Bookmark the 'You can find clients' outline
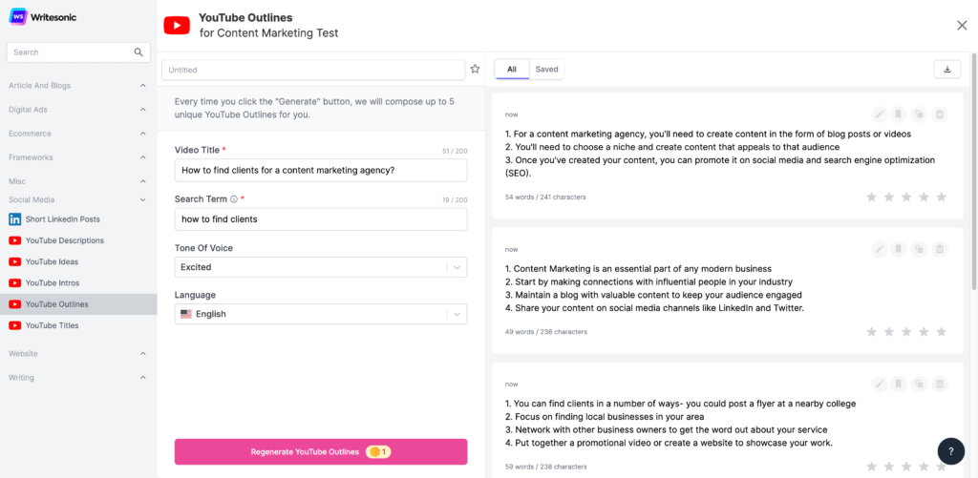This screenshot has height=478, width=978. tap(899, 384)
